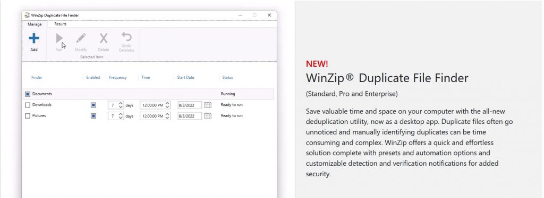Screen dimensions: 544x198
Task: Click the Enabled column header
Action: tap(93, 77)
